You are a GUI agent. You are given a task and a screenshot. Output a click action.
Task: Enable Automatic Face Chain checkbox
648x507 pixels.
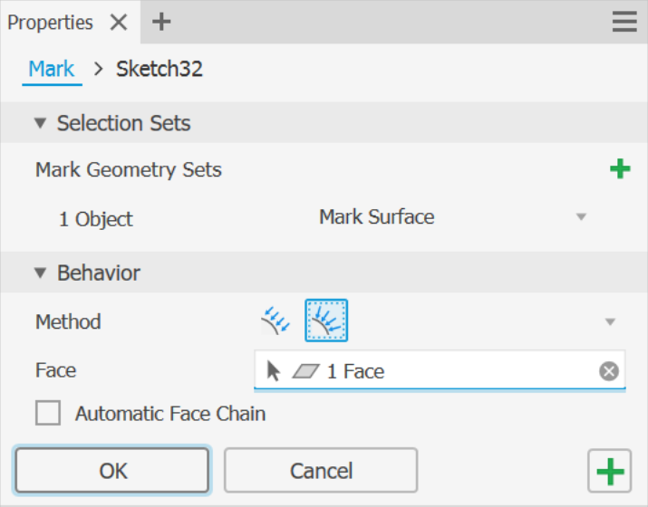coord(48,413)
